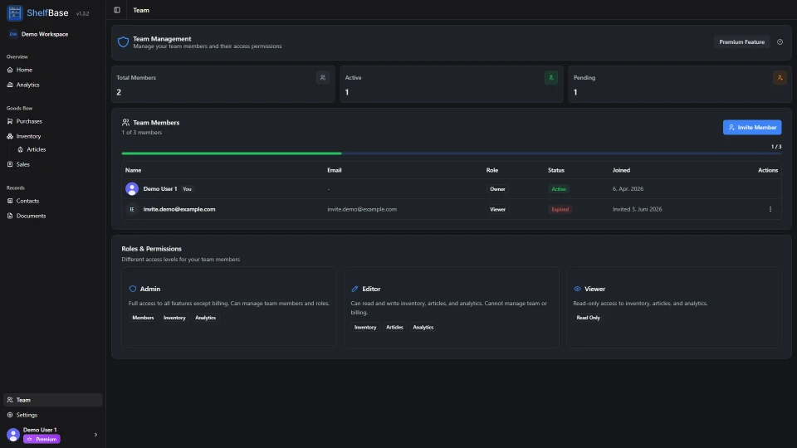Click the Invite Member button

(x=752, y=128)
